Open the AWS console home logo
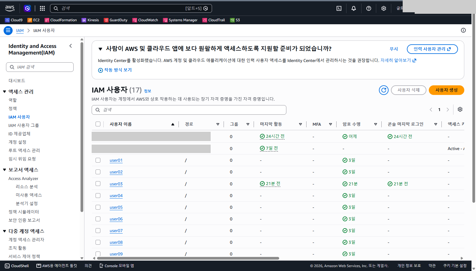 click(x=10, y=8)
